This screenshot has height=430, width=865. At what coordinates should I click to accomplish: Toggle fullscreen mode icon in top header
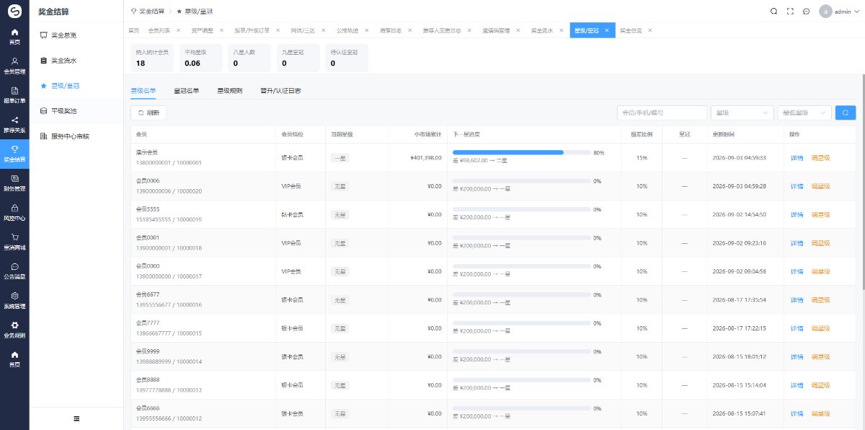click(x=790, y=12)
